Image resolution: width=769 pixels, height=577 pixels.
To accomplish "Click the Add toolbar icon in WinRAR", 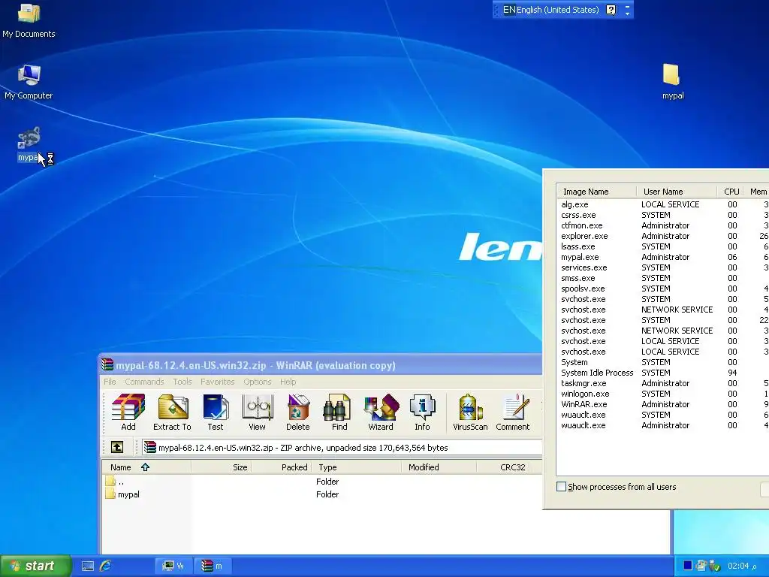I will [128, 412].
